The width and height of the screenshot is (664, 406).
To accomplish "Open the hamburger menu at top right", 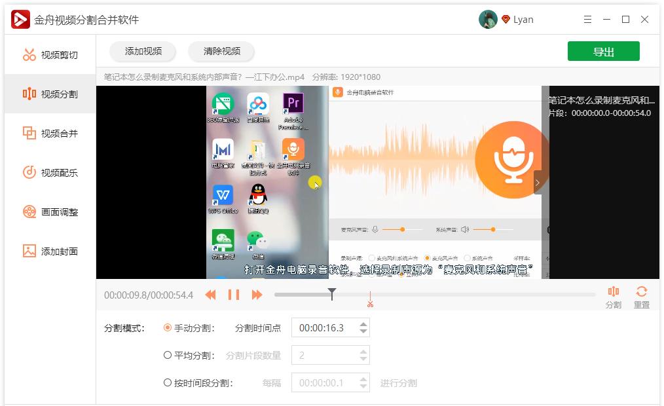I will [x=587, y=20].
